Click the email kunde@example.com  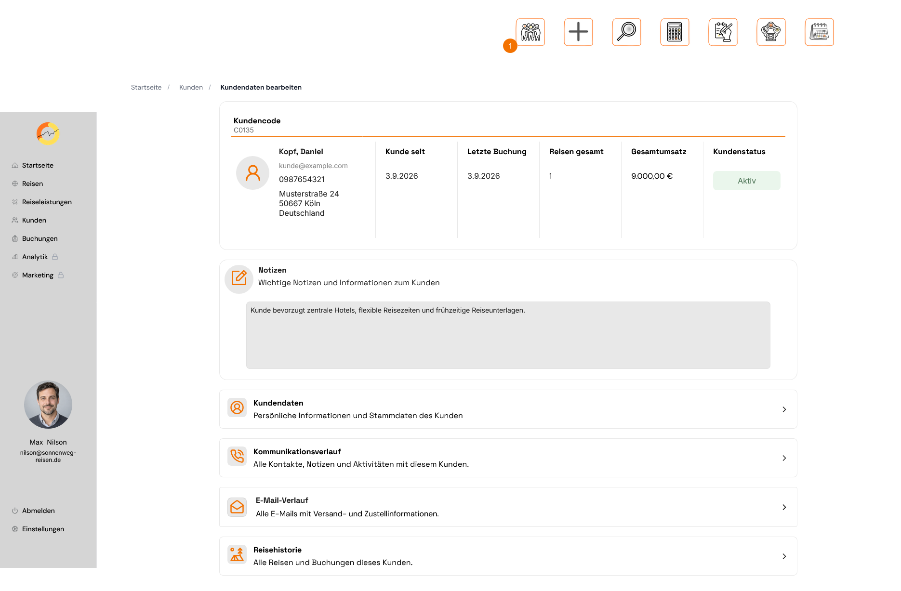[313, 166]
